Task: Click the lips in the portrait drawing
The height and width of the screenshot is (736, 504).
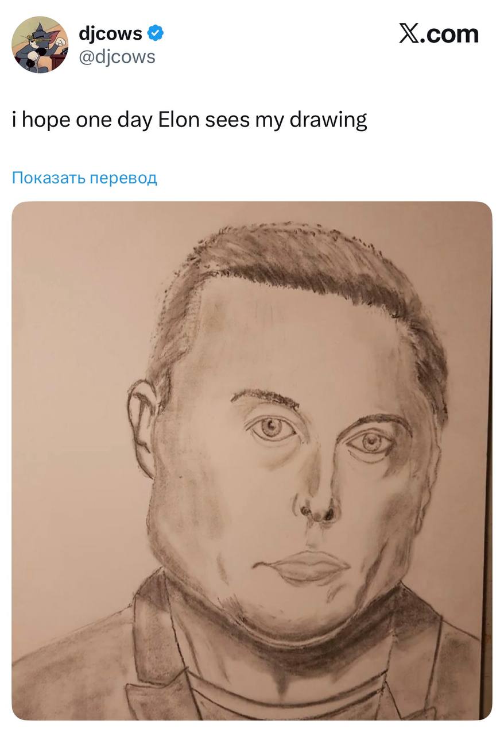Action: pos(304,566)
